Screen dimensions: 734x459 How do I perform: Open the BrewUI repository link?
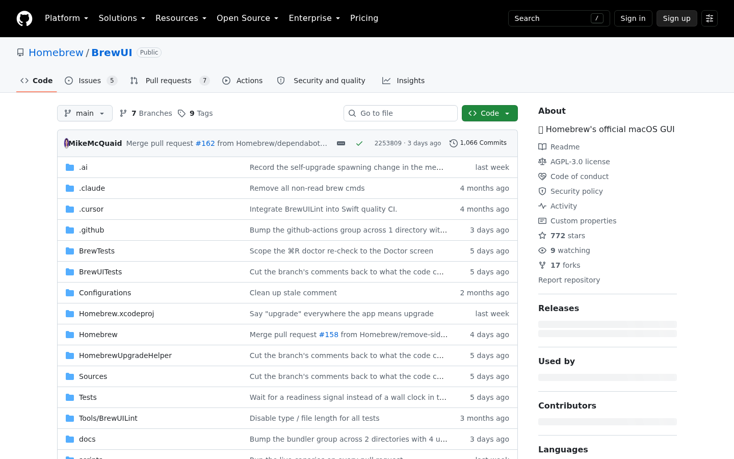(112, 53)
